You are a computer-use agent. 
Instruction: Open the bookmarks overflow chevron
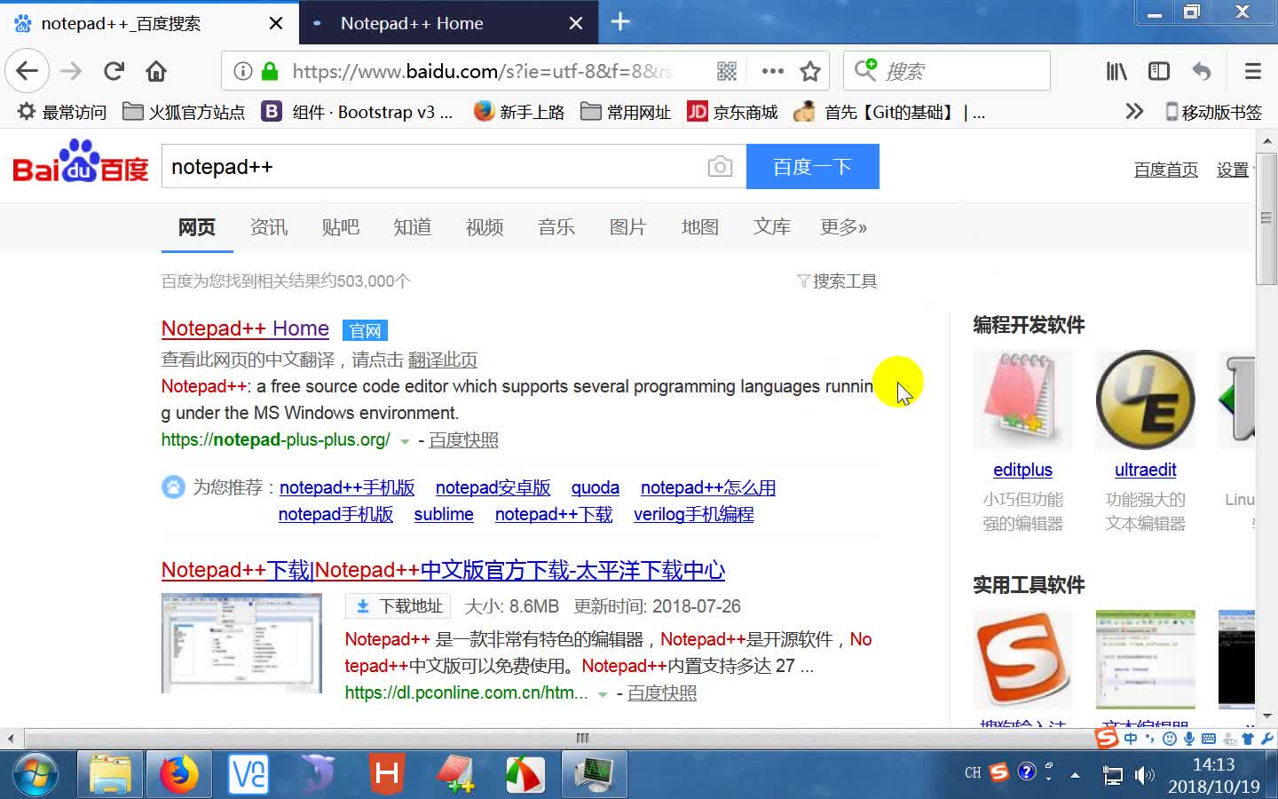coord(1134,111)
